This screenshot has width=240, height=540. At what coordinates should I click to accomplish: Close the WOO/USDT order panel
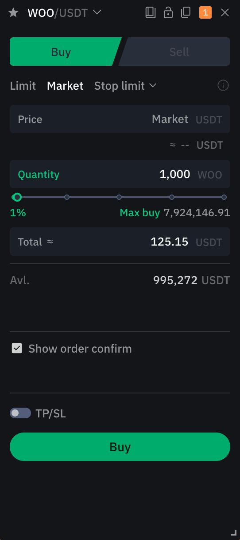(x=225, y=12)
